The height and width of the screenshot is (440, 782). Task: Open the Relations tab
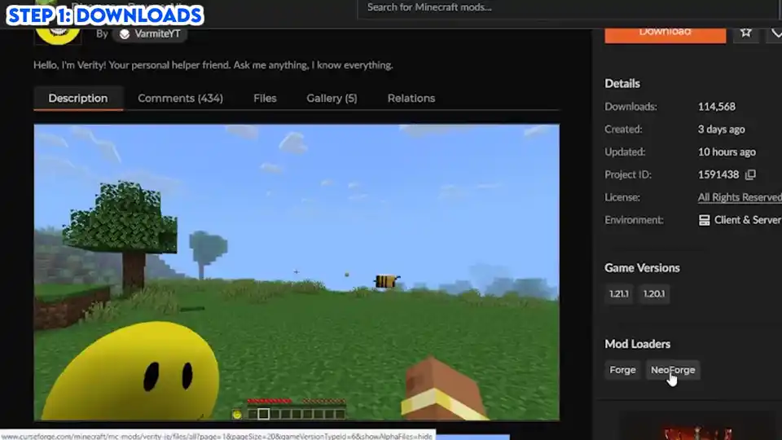[x=411, y=99]
